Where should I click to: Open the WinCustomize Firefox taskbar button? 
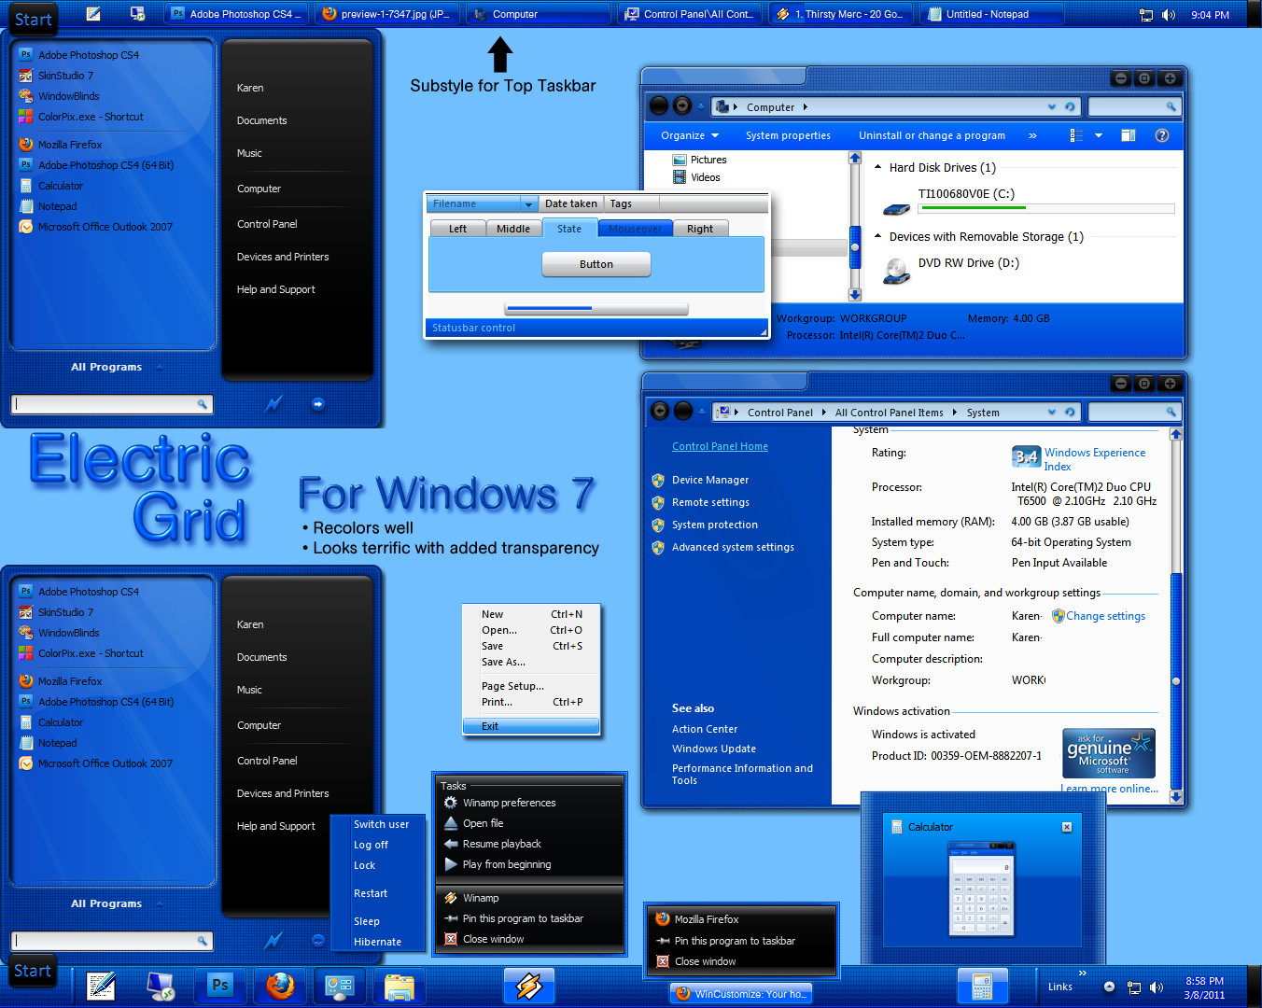(x=740, y=994)
